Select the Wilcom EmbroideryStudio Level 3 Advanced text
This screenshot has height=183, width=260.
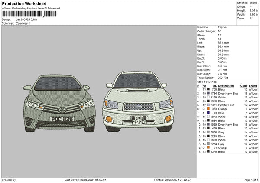tap(31, 9)
